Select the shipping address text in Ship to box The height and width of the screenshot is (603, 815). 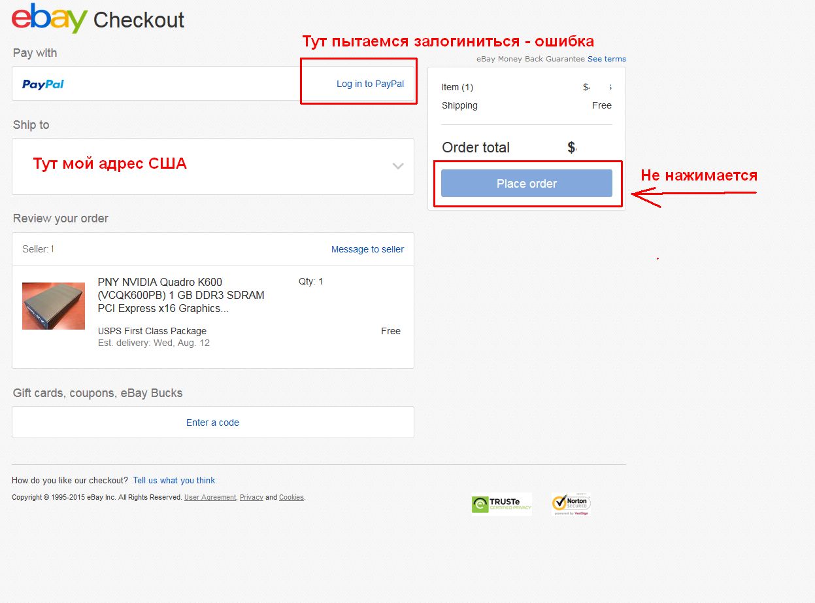click(x=110, y=164)
